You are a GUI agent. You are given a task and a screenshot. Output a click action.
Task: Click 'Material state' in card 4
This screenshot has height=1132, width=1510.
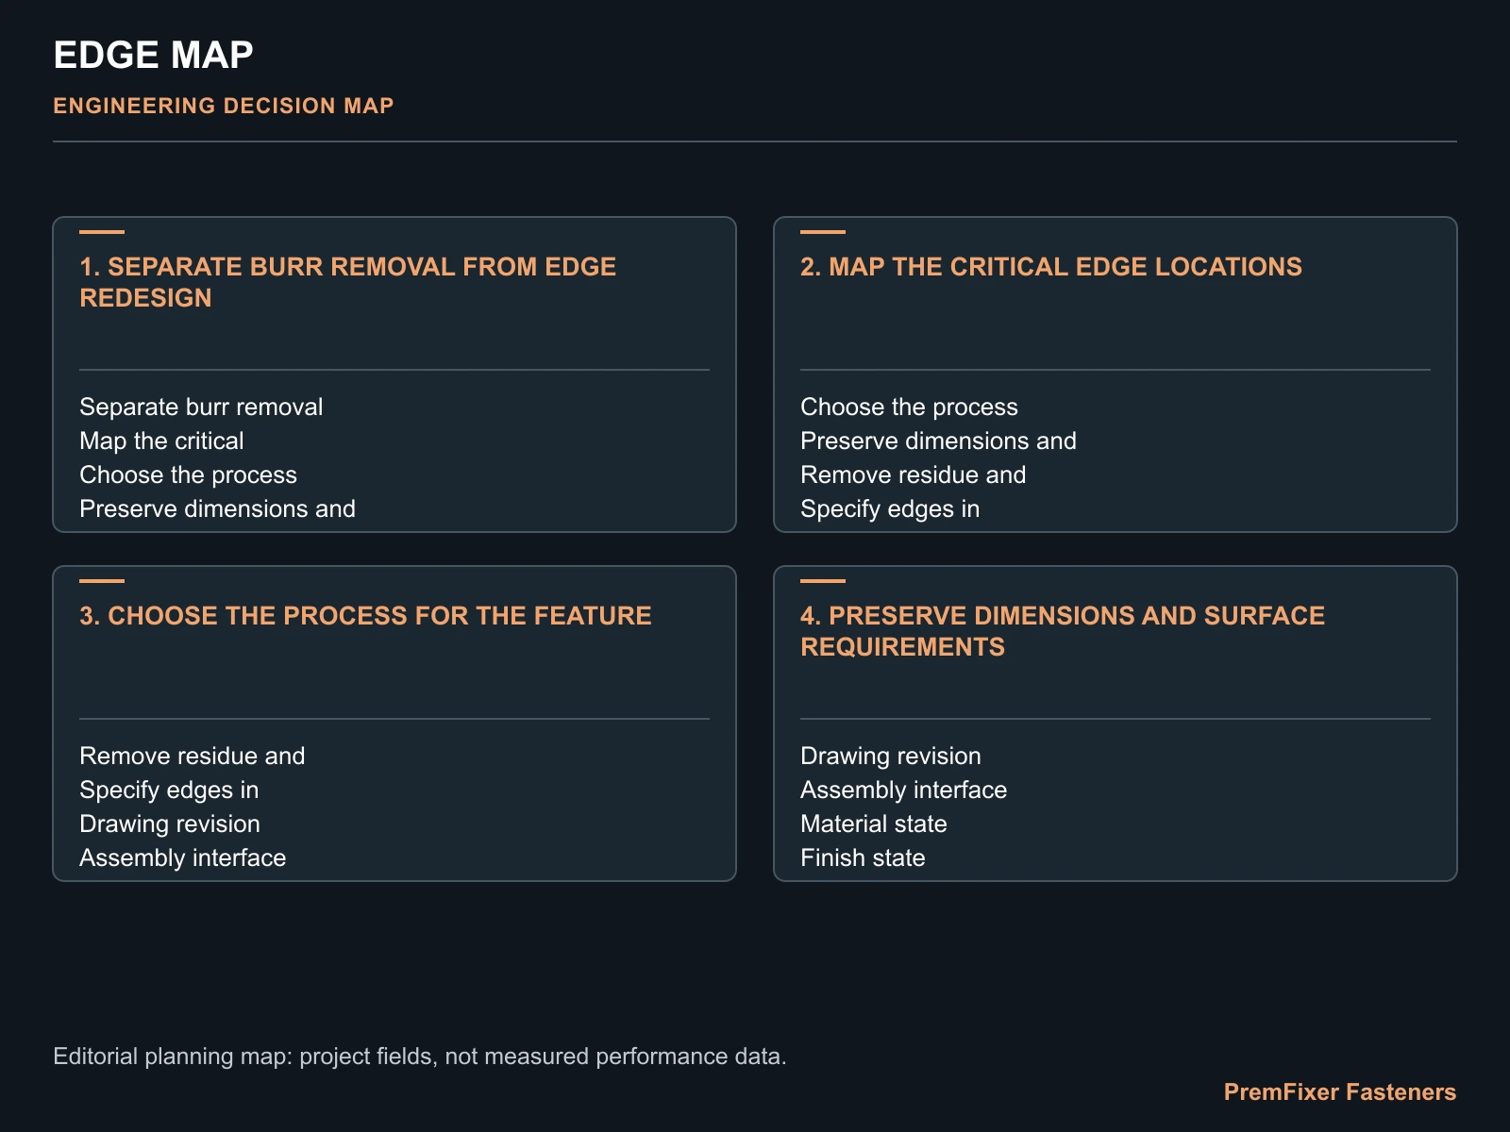coord(874,824)
